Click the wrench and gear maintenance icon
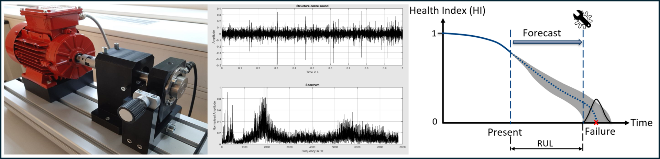The image size is (660, 159). (583, 19)
